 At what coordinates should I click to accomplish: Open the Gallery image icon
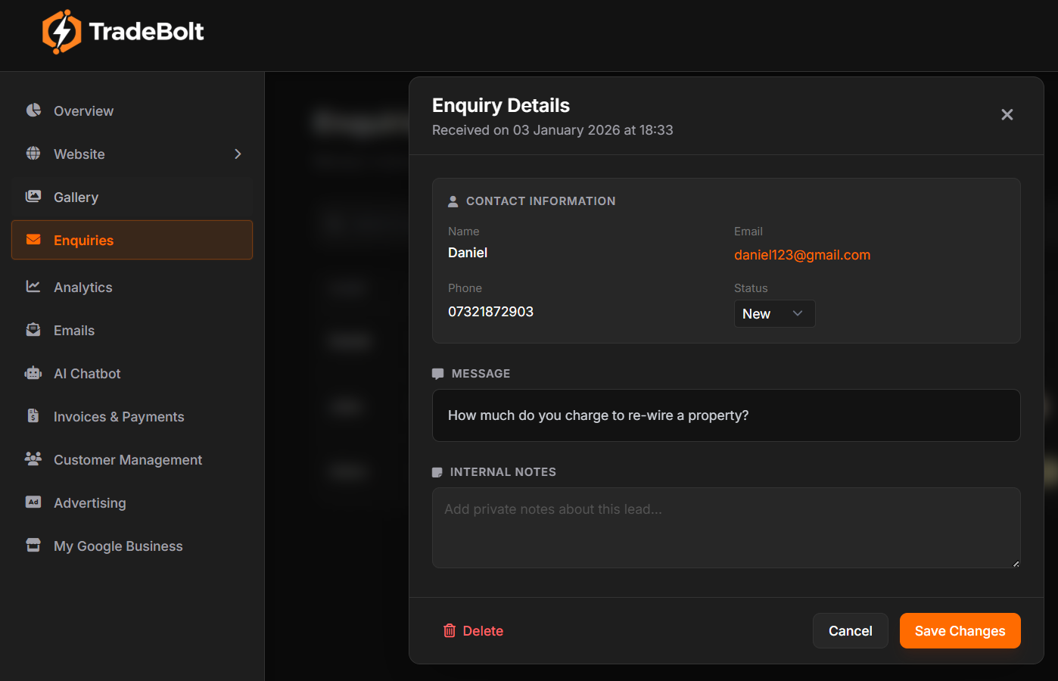(33, 197)
